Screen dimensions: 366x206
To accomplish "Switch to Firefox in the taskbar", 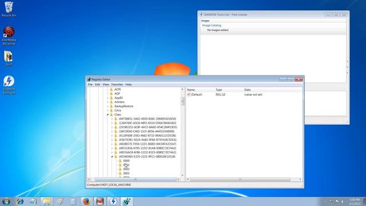I will pos(86,201).
